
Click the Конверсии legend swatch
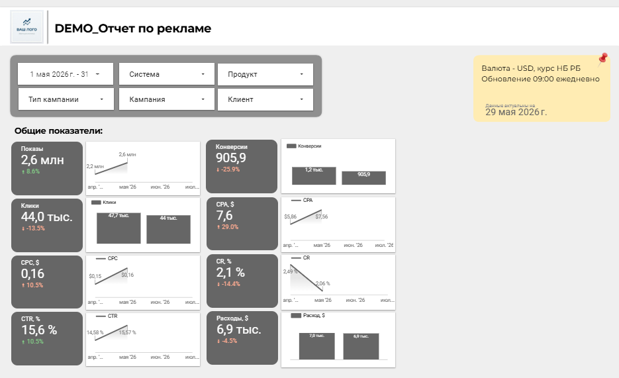click(291, 146)
